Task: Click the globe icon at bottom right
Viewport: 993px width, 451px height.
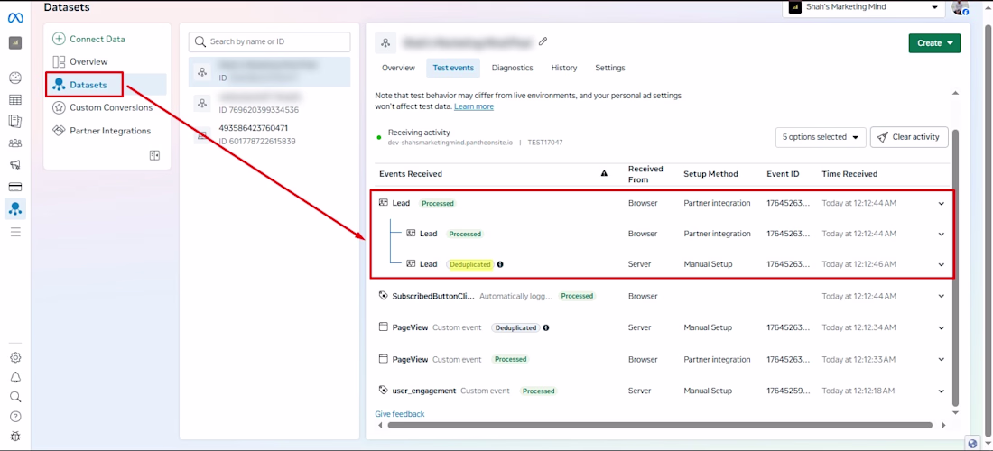Action: pyautogui.click(x=973, y=444)
